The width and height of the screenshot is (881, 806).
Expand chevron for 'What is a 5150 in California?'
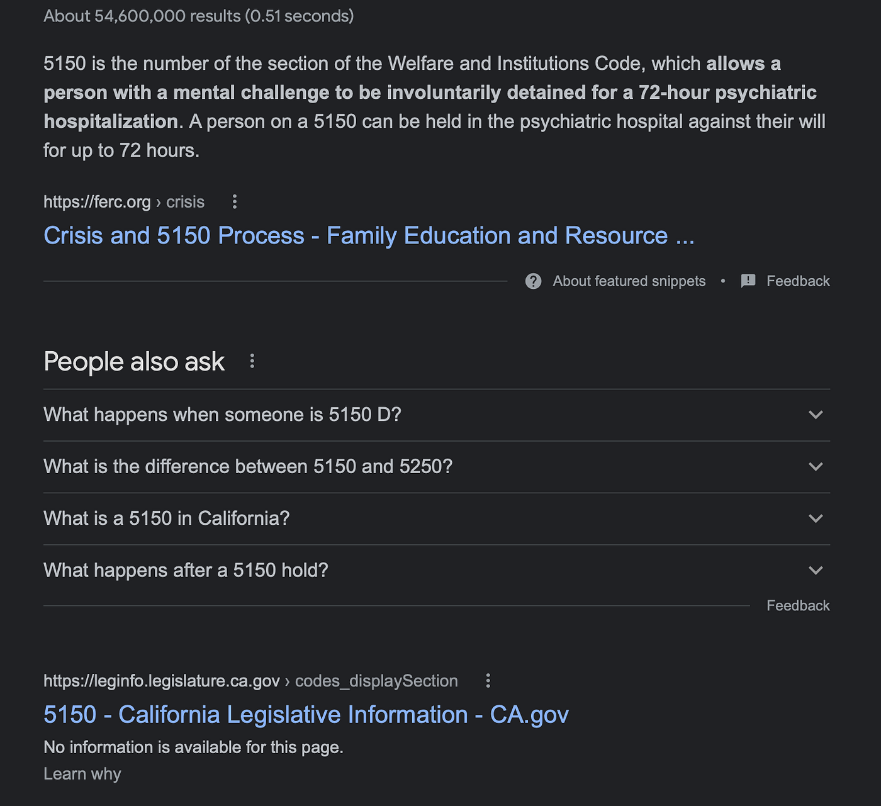point(816,518)
